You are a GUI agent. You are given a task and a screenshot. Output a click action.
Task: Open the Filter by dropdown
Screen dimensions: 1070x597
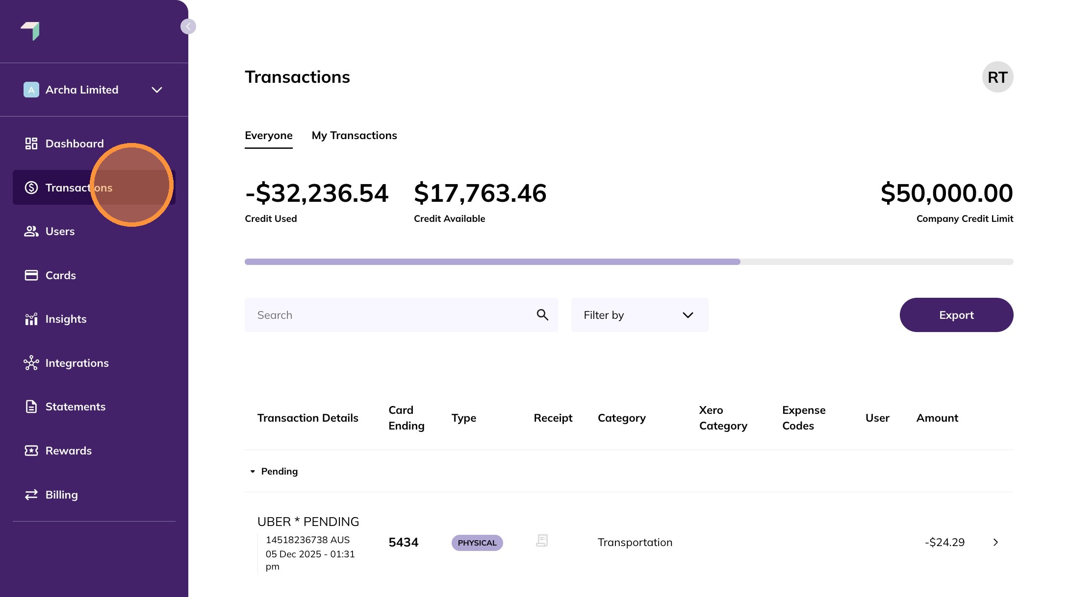coord(639,315)
